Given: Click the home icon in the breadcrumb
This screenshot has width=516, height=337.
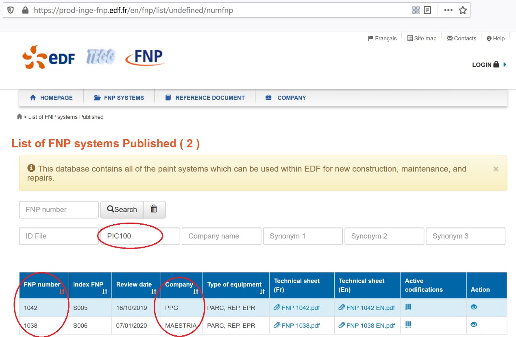Looking at the screenshot, I should (x=20, y=117).
